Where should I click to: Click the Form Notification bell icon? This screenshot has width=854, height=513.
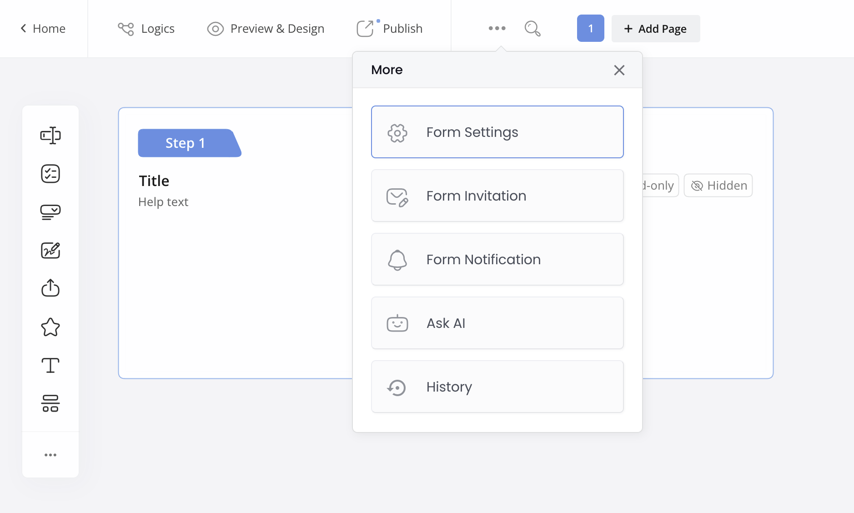[397, 260]
